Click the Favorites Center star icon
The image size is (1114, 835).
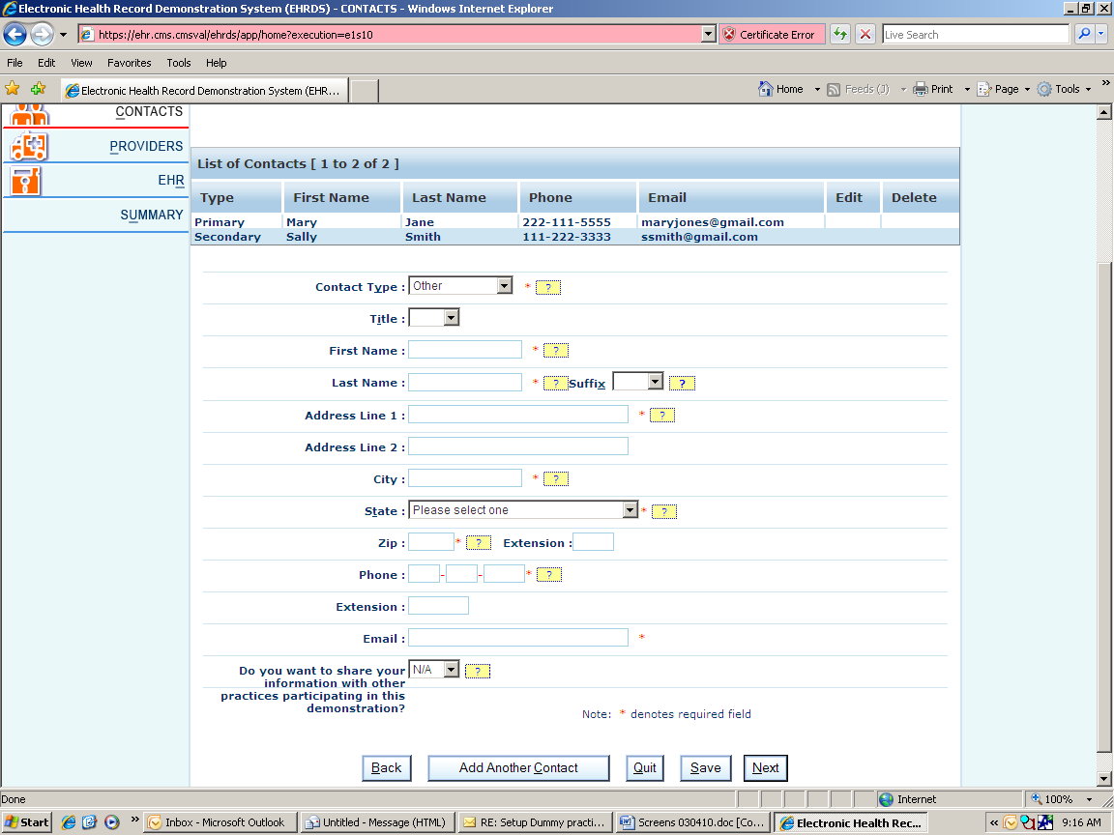(x=13, y=89)
